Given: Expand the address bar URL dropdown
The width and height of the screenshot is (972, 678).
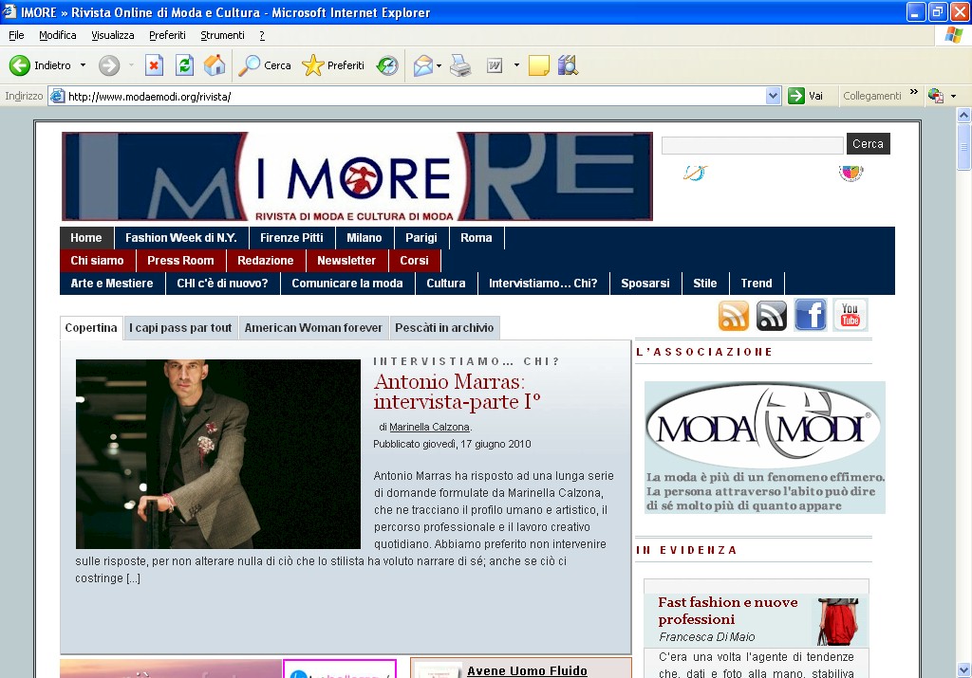Looking at the screenshot, I should click(x=773, y=96).
